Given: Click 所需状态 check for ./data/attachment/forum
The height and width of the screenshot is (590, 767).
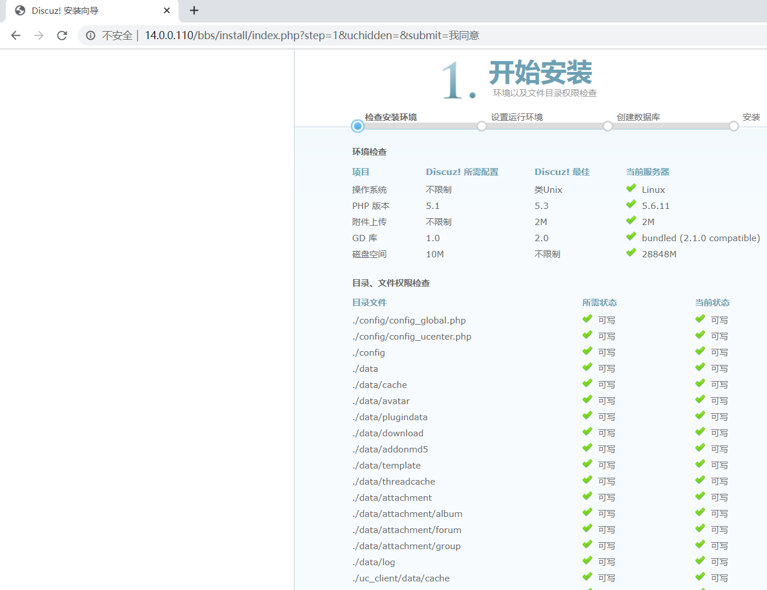Looking at the screenshot, I should [x=587, y=528].
